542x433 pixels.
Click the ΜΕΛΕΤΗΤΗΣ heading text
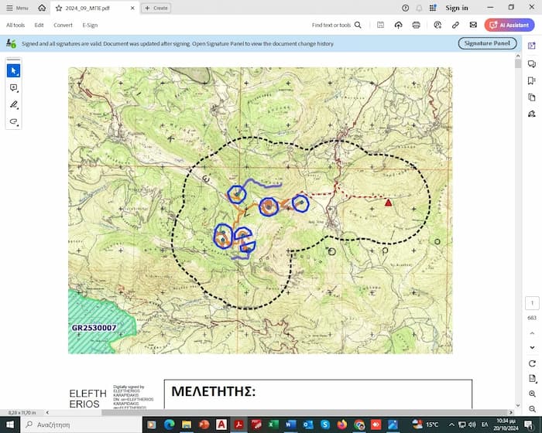coord(213,391)
